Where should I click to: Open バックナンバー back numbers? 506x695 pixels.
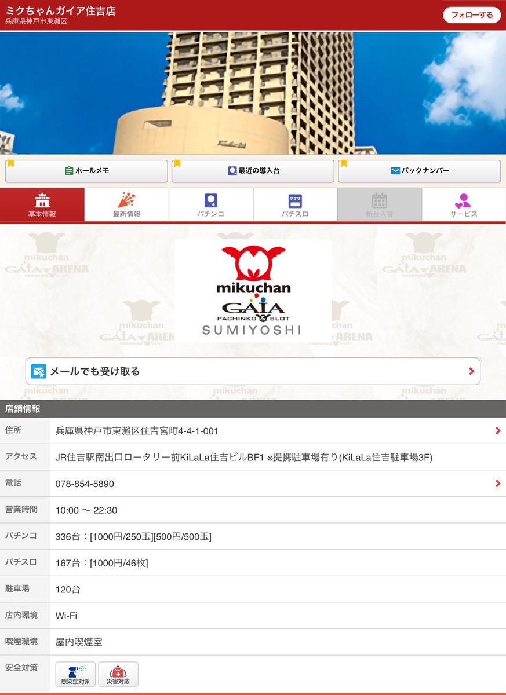(420, 171)
